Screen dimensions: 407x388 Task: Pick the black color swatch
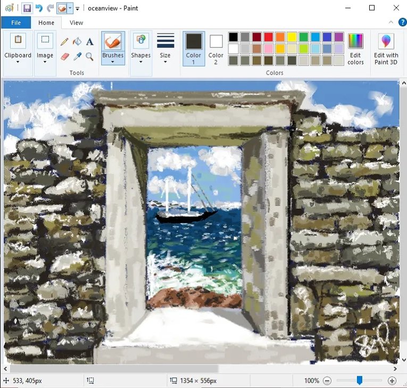tap(233, 37)
